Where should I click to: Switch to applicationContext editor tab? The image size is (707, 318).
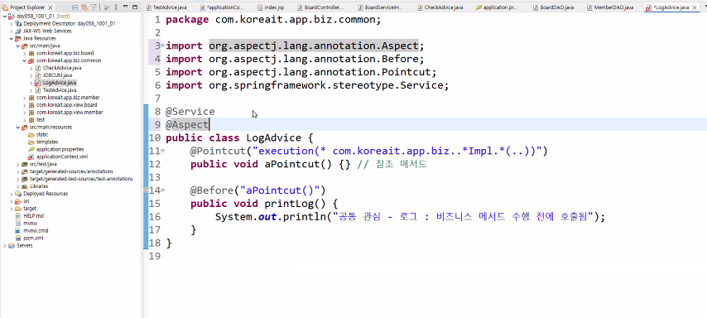(x=221, y=7)
